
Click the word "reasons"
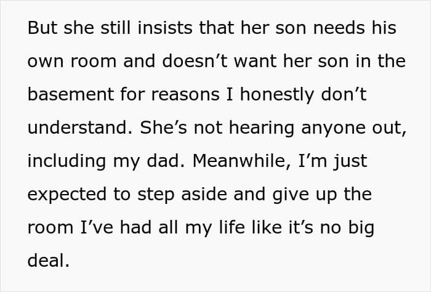point(185,95)
